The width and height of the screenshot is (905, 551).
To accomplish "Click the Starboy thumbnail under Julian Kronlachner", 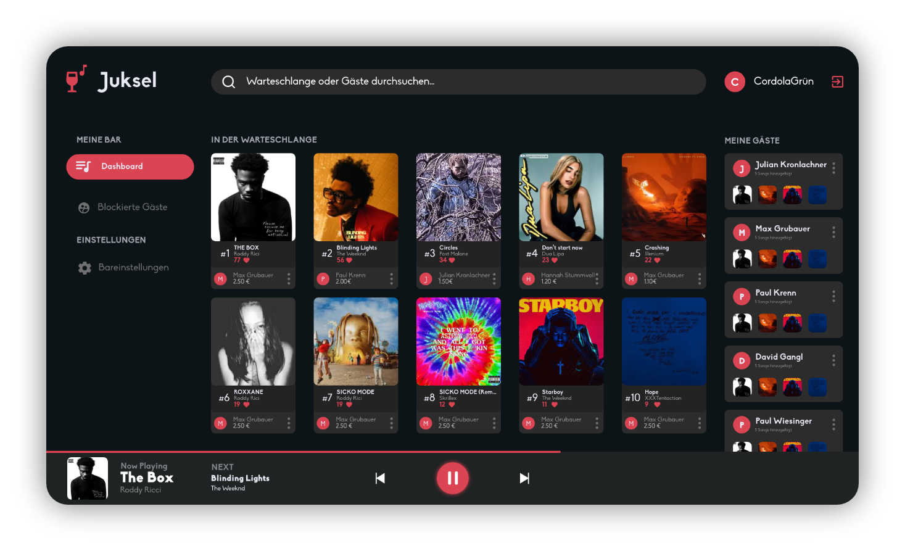I will point(793,194).
